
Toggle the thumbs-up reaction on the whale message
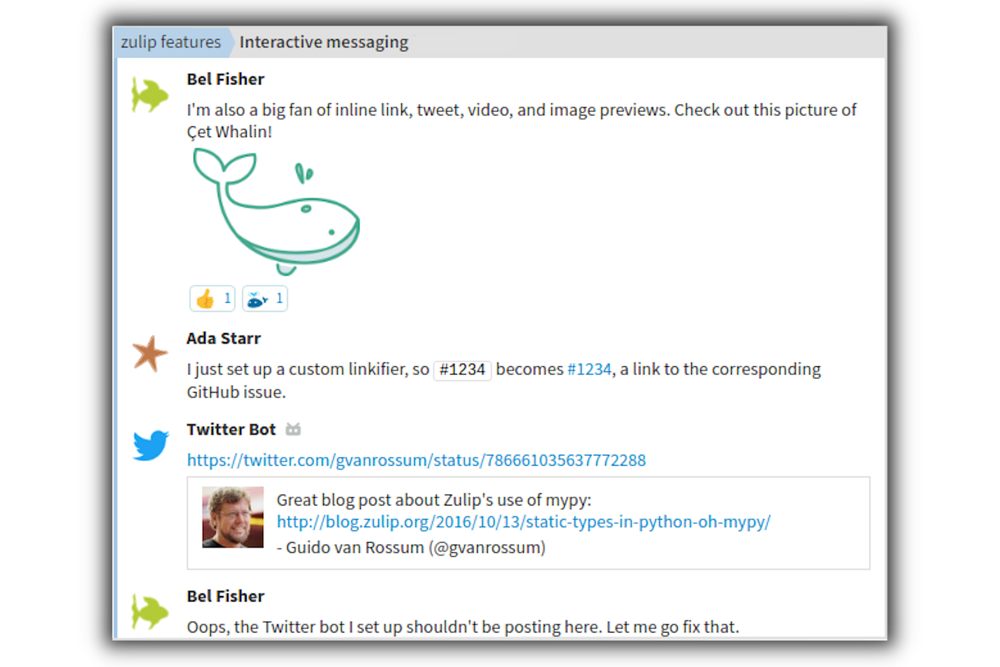212,298
